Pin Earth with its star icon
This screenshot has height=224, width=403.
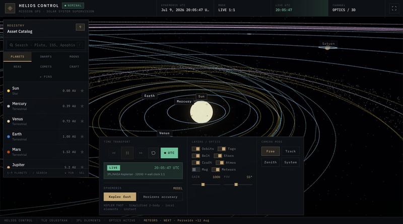point(82,136)
